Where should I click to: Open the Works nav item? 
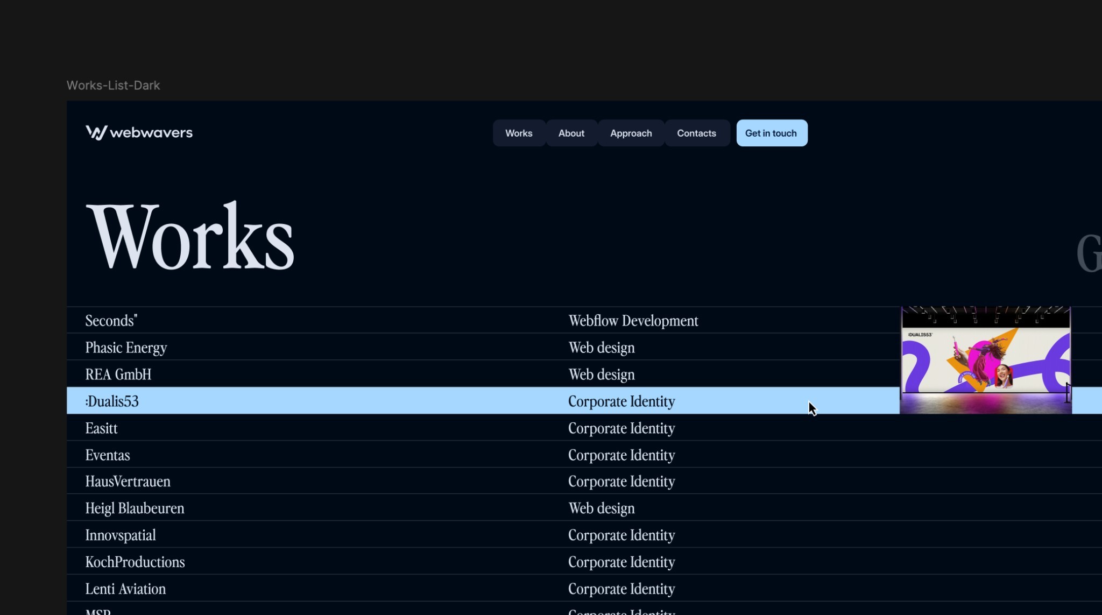coord(519,133)
